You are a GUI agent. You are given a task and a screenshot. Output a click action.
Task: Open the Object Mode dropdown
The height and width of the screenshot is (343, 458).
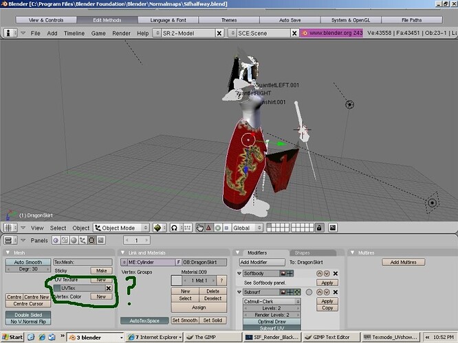point(121,228)
